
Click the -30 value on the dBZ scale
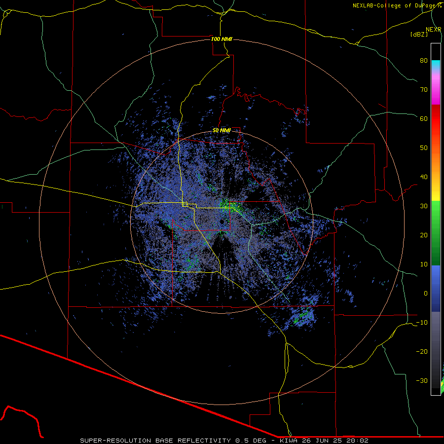[x=422, y=380]
